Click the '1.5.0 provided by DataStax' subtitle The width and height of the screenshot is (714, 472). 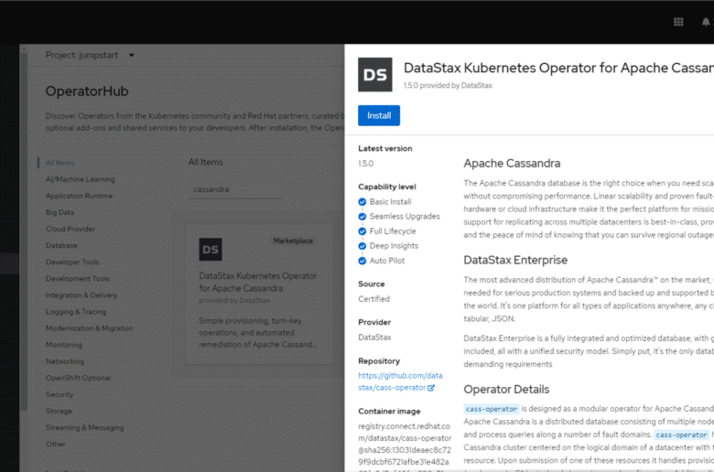448,85
